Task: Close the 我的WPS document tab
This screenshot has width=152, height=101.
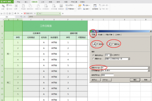Action: (x=35, y=13)
